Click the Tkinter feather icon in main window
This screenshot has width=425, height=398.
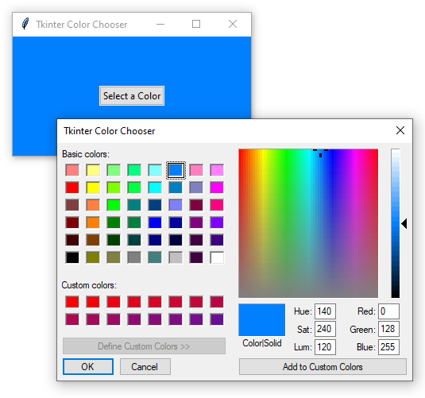[x=25, y=24]
